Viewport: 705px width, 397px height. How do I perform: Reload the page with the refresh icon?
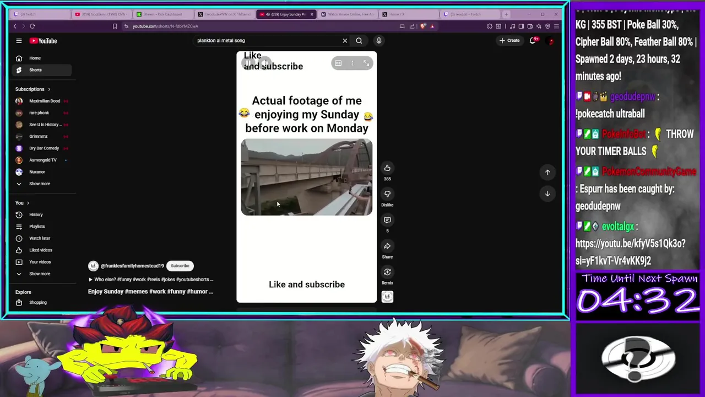pyautogui.click(x=32, y=26)
